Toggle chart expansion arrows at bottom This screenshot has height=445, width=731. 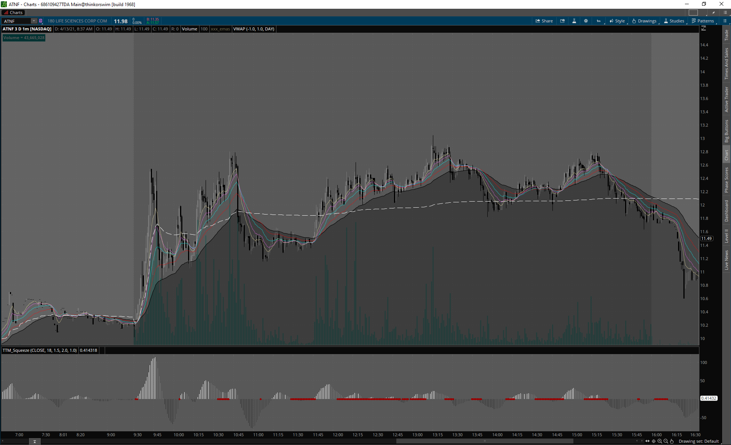(647, 441)
